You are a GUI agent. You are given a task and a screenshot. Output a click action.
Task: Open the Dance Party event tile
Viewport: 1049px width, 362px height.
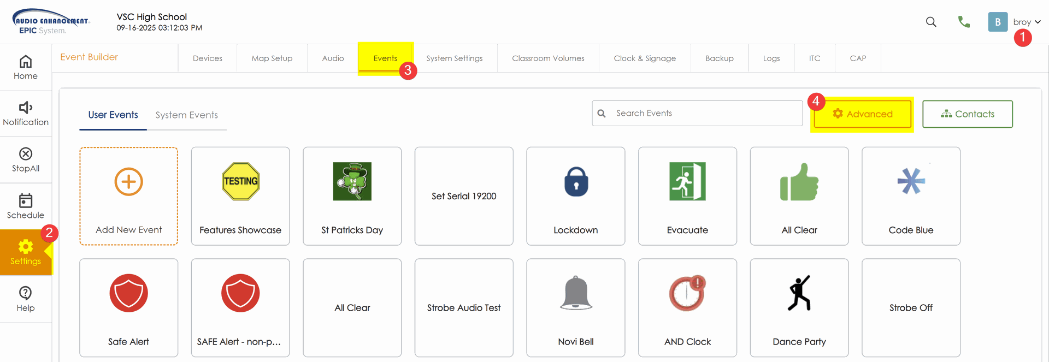(x=799, y=308)
